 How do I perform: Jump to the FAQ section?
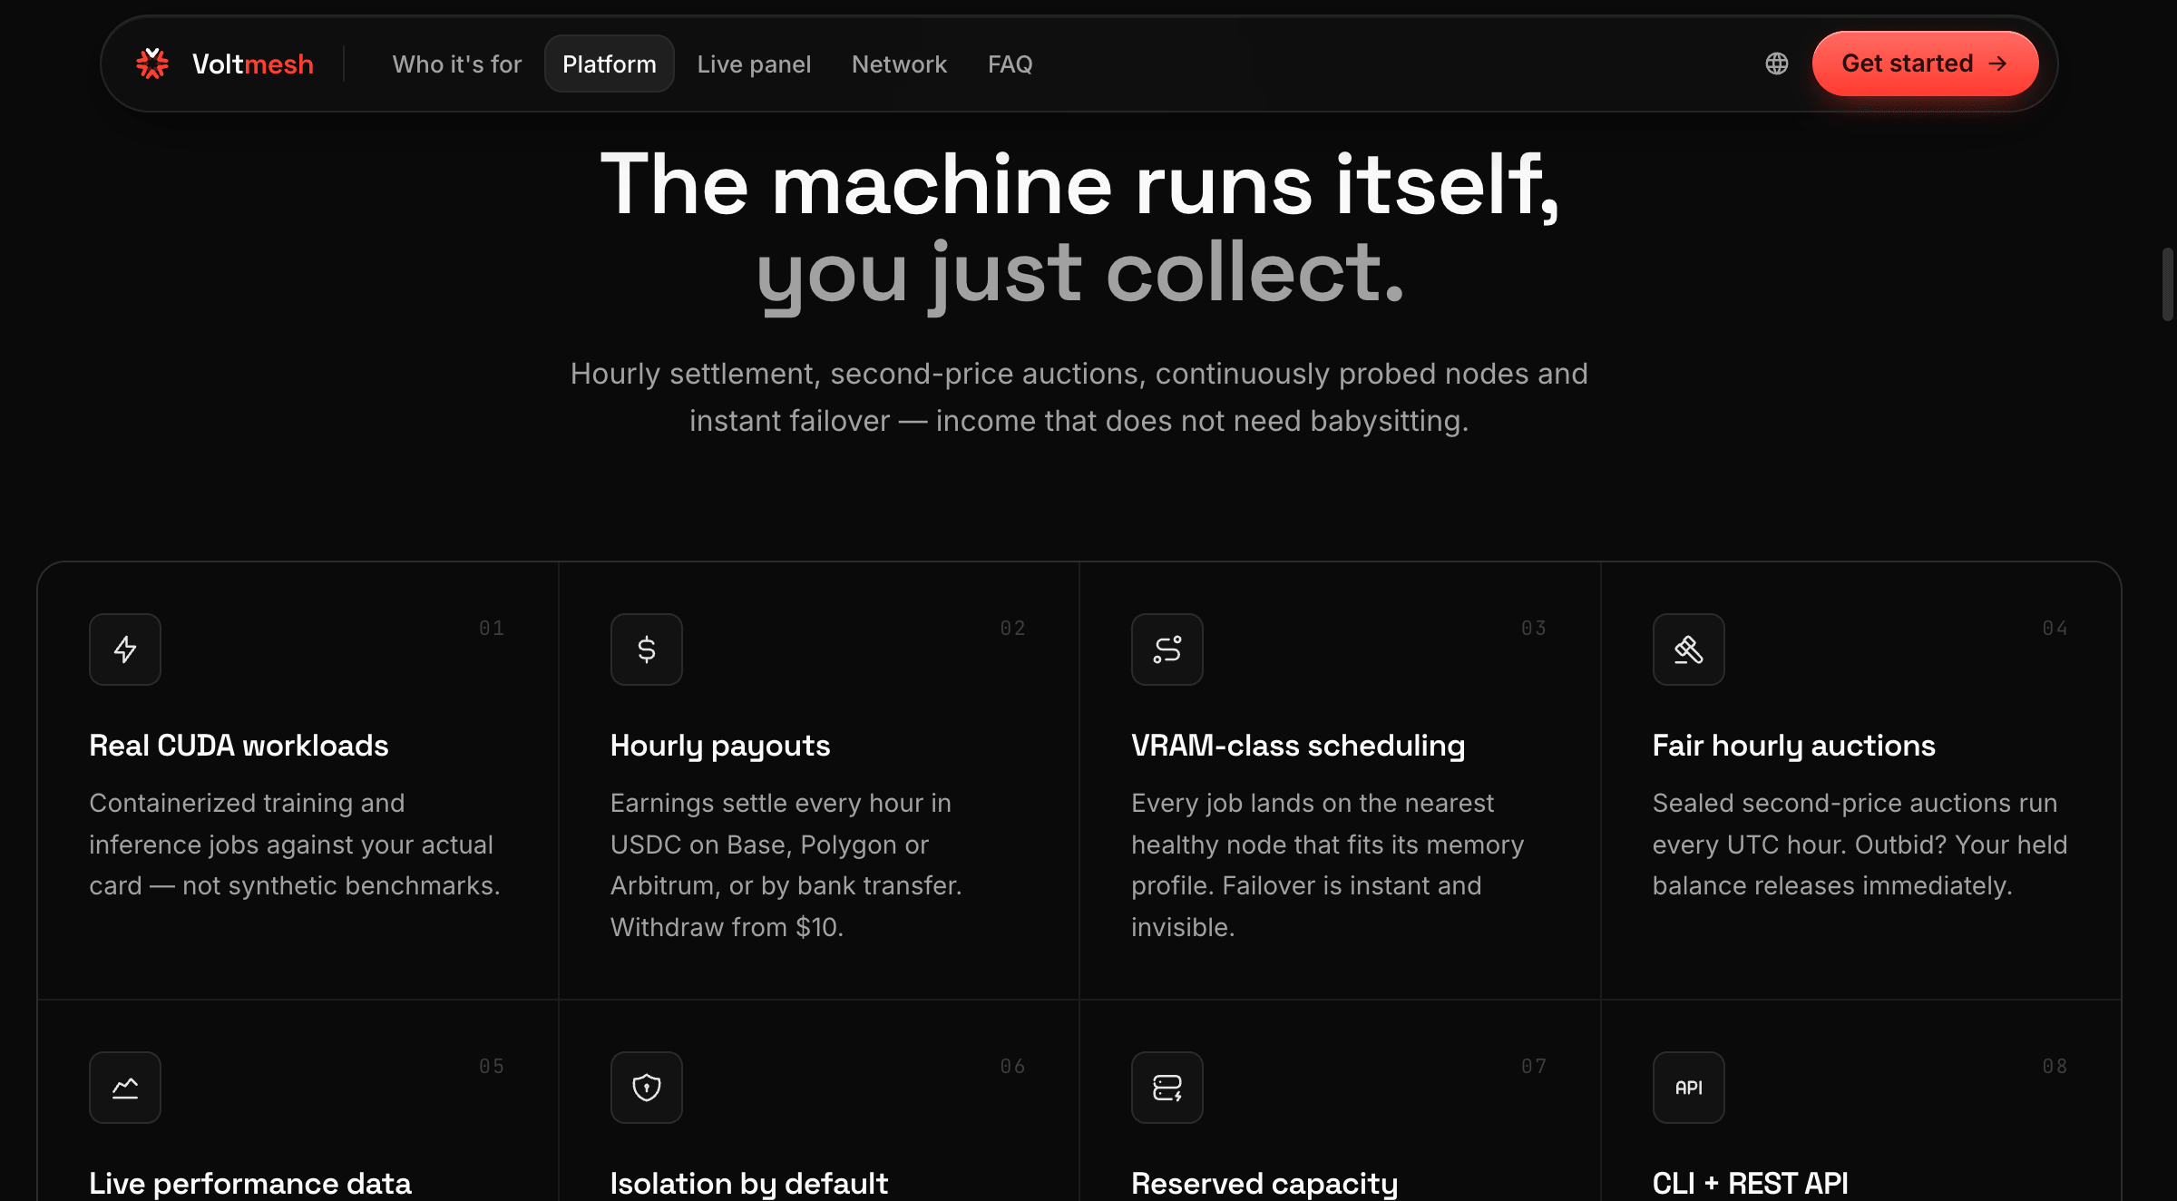(1010, 63)
